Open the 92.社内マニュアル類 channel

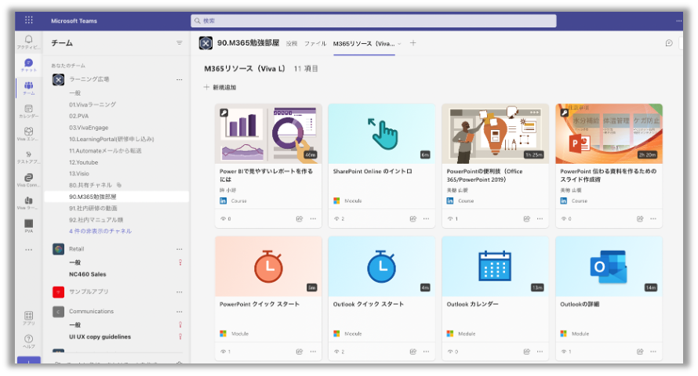point(96,219)
